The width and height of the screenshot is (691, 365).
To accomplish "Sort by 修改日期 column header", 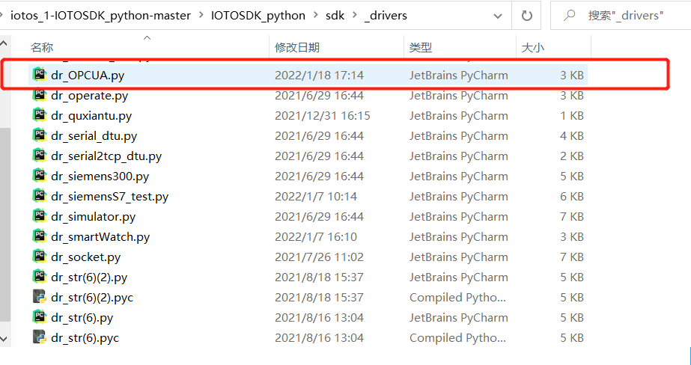I will pos(296,47).
